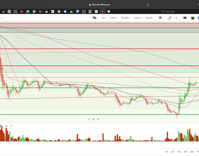Select the pencil drawing tool
Viewport: 199px width, 156px height.
point(169,18)
